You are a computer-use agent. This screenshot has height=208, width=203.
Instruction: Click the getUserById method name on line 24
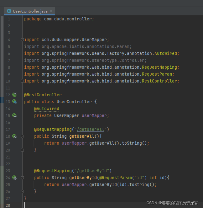pyautogui.click(x=83, y=178)
